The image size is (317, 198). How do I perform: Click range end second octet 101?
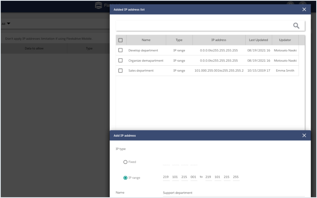click(x=218, y=177)
